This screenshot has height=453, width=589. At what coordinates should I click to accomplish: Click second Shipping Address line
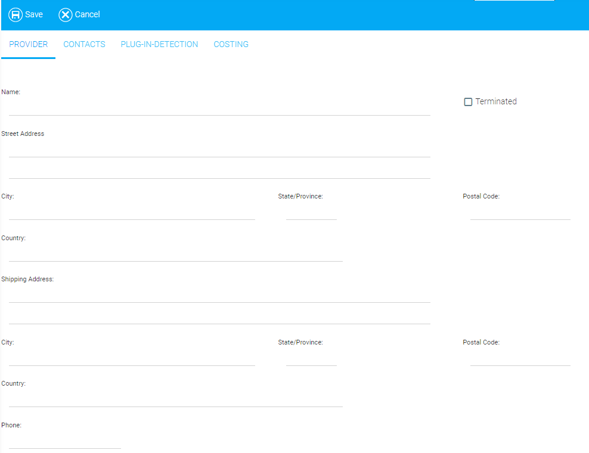click(219, 317)
